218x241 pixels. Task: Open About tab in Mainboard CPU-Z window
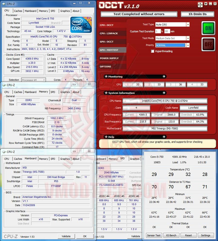[x=76, y=159]
